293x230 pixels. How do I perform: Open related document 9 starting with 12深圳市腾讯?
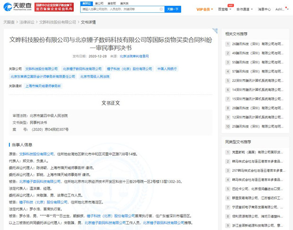point(255,117)
